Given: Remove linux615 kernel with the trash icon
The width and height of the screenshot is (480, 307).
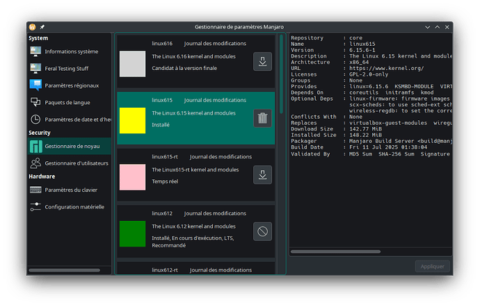Looking at the screenshot, I should point(262,118).
